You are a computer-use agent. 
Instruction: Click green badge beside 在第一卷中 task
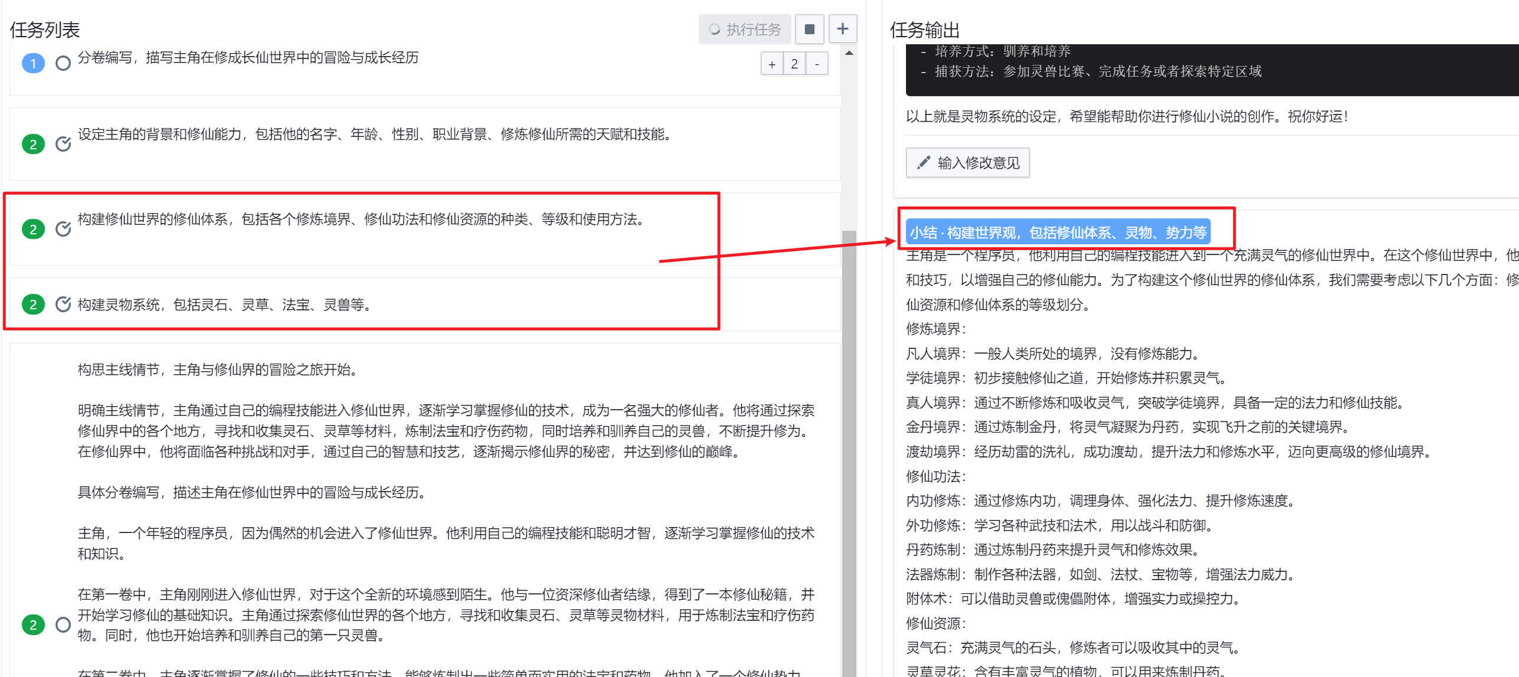(x=33, y=624)
